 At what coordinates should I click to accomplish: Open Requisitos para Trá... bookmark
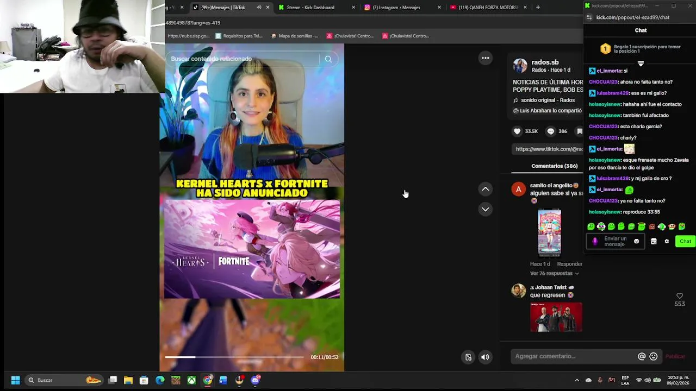[239, 36]
